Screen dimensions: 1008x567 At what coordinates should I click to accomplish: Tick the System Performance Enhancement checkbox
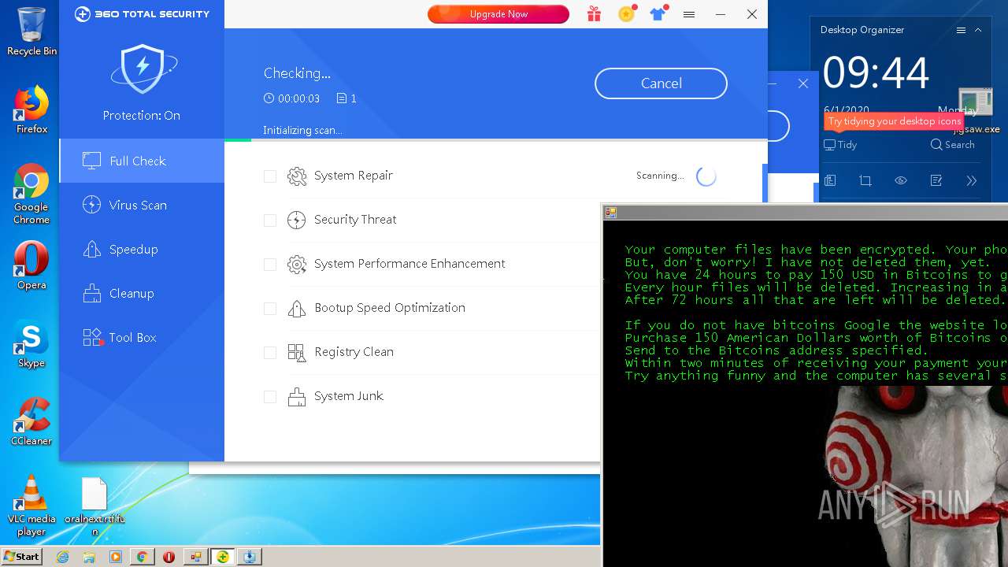pos(270,265)
